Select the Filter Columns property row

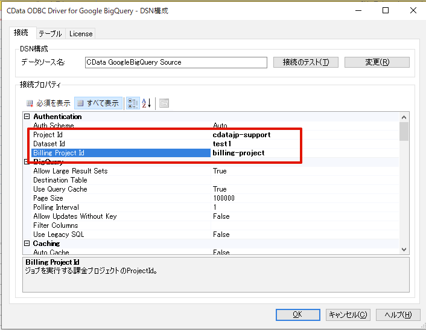click(215, 225)
